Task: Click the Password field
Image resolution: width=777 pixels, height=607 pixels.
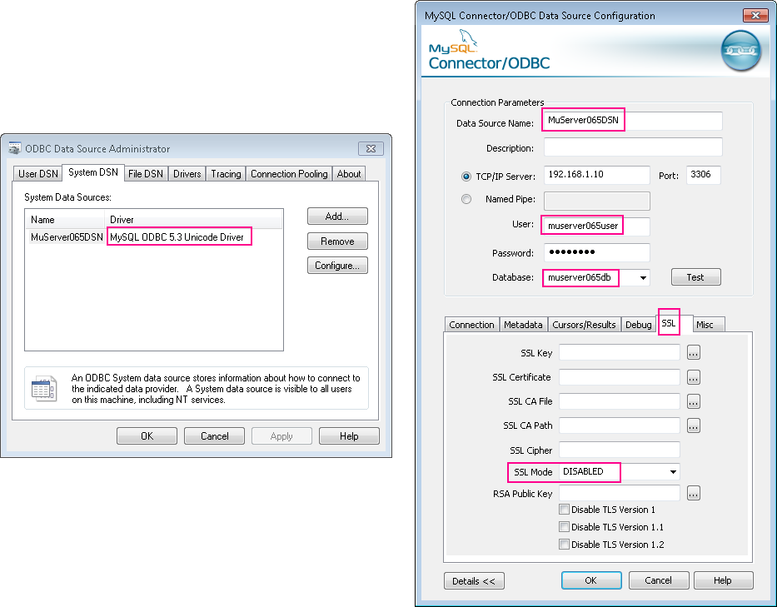Action: coord(596,252)
